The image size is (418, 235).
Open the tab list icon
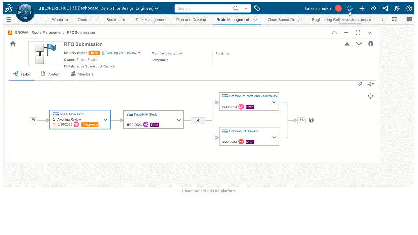[x=394, y=19]
